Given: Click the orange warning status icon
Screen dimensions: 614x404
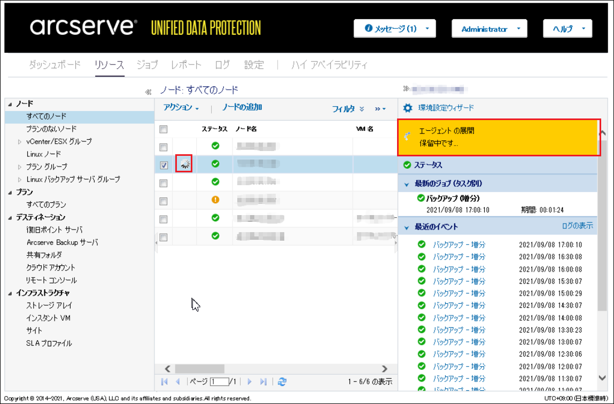Looking at the screenshot, I should (215, 200).
